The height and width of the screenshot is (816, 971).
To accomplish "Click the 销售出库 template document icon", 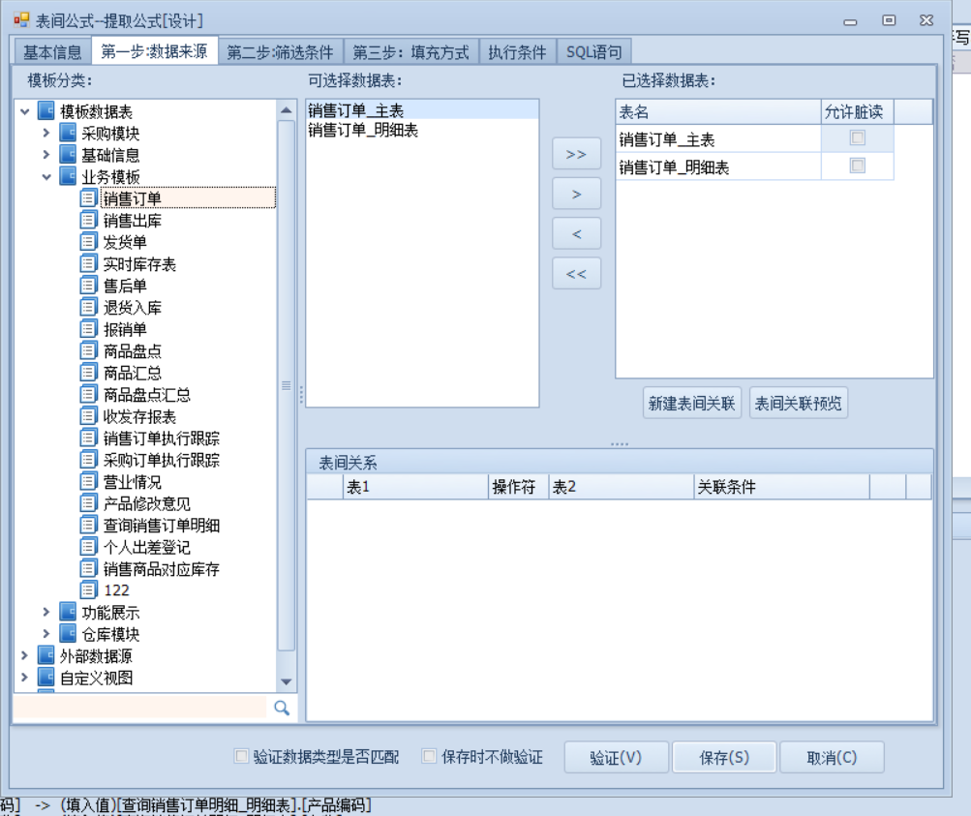I will coord(89,221).
